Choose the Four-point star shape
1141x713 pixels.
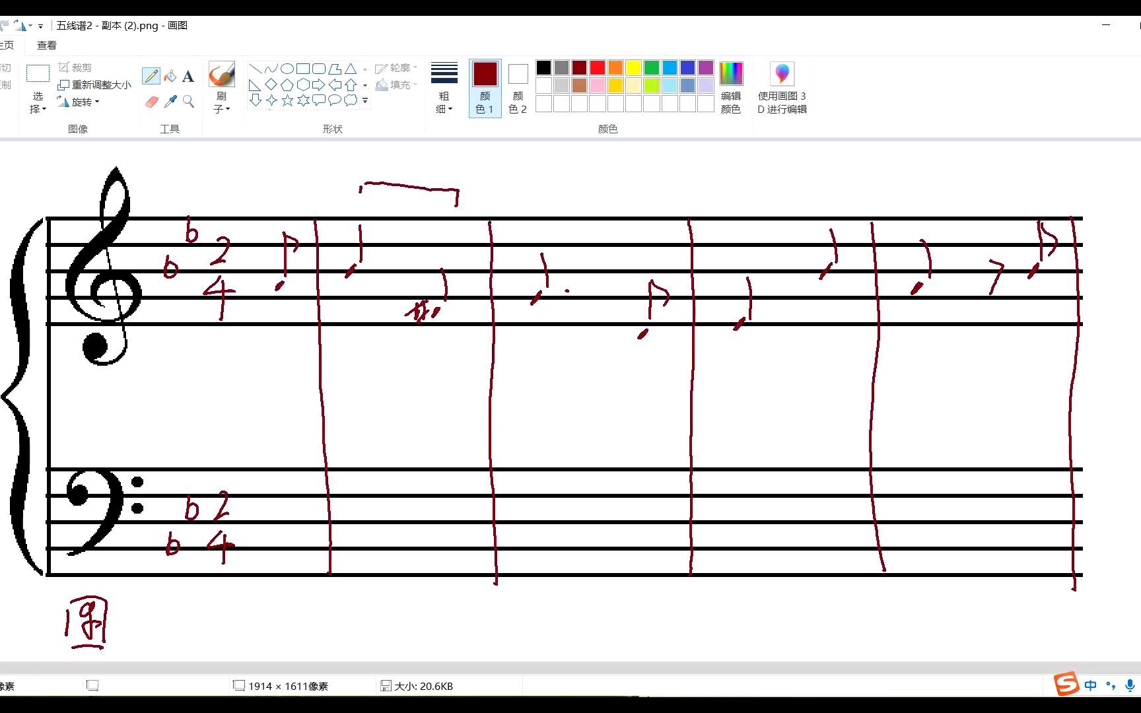click(271, 100)
